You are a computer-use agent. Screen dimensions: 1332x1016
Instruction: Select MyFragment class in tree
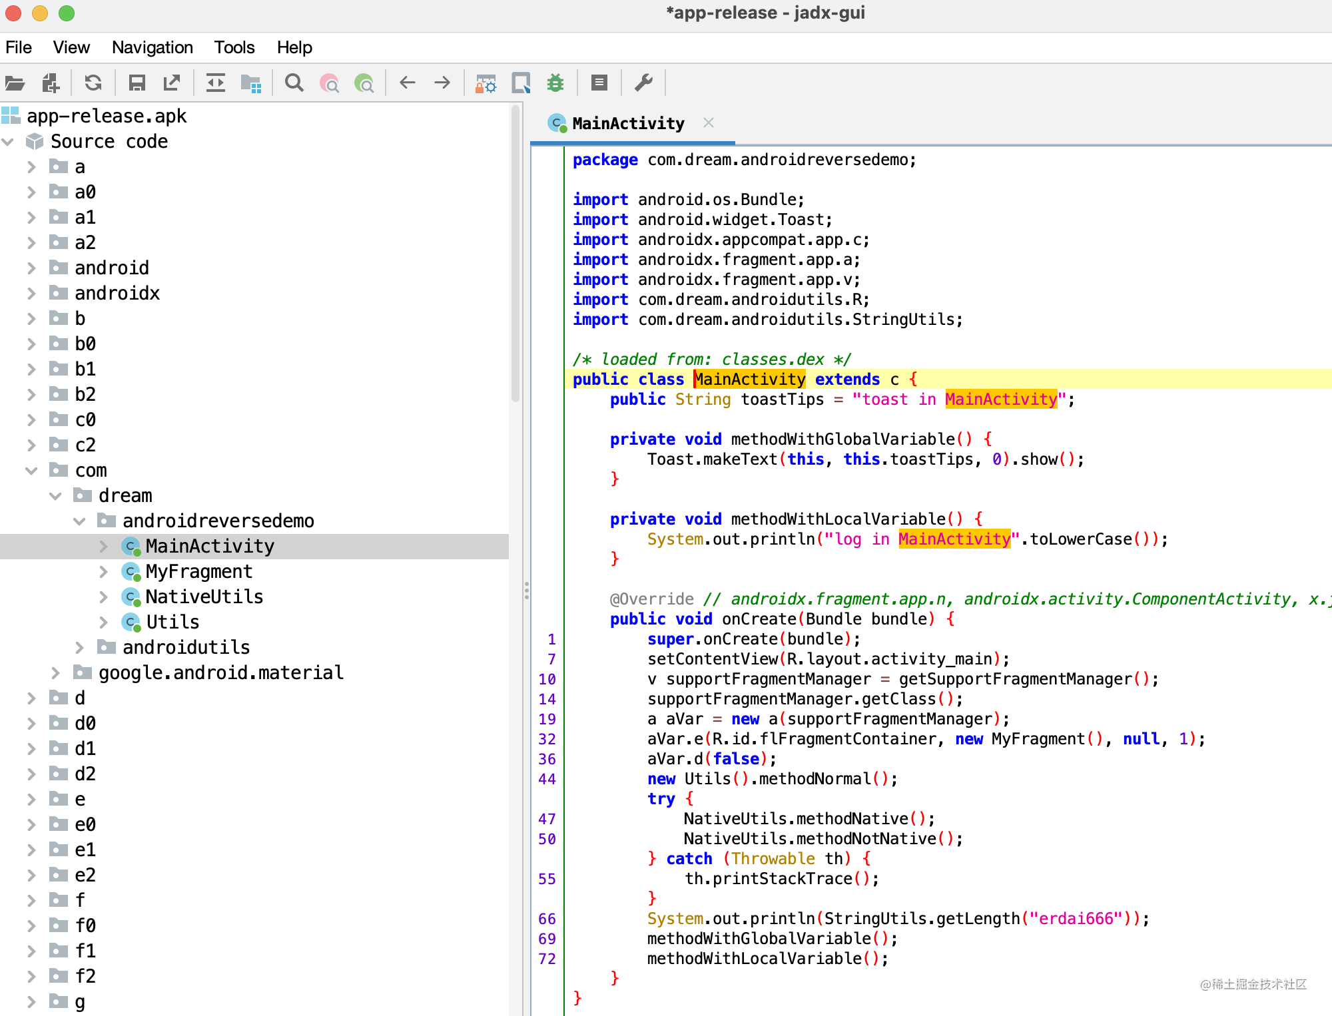pyautogui.click(x=198, y=572)
